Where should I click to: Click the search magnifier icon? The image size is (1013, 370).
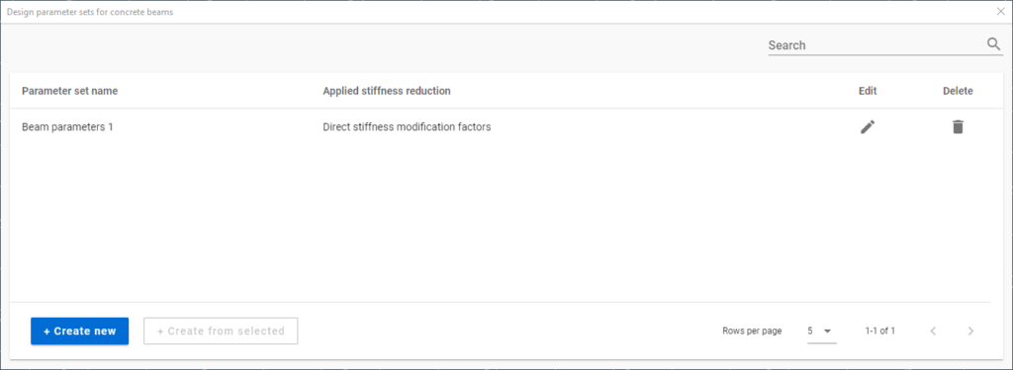[x=993, y=43]
